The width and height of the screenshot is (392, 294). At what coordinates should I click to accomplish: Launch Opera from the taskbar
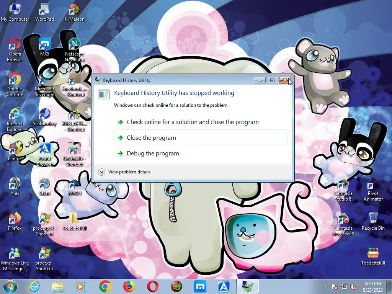(x=152, y=286)
